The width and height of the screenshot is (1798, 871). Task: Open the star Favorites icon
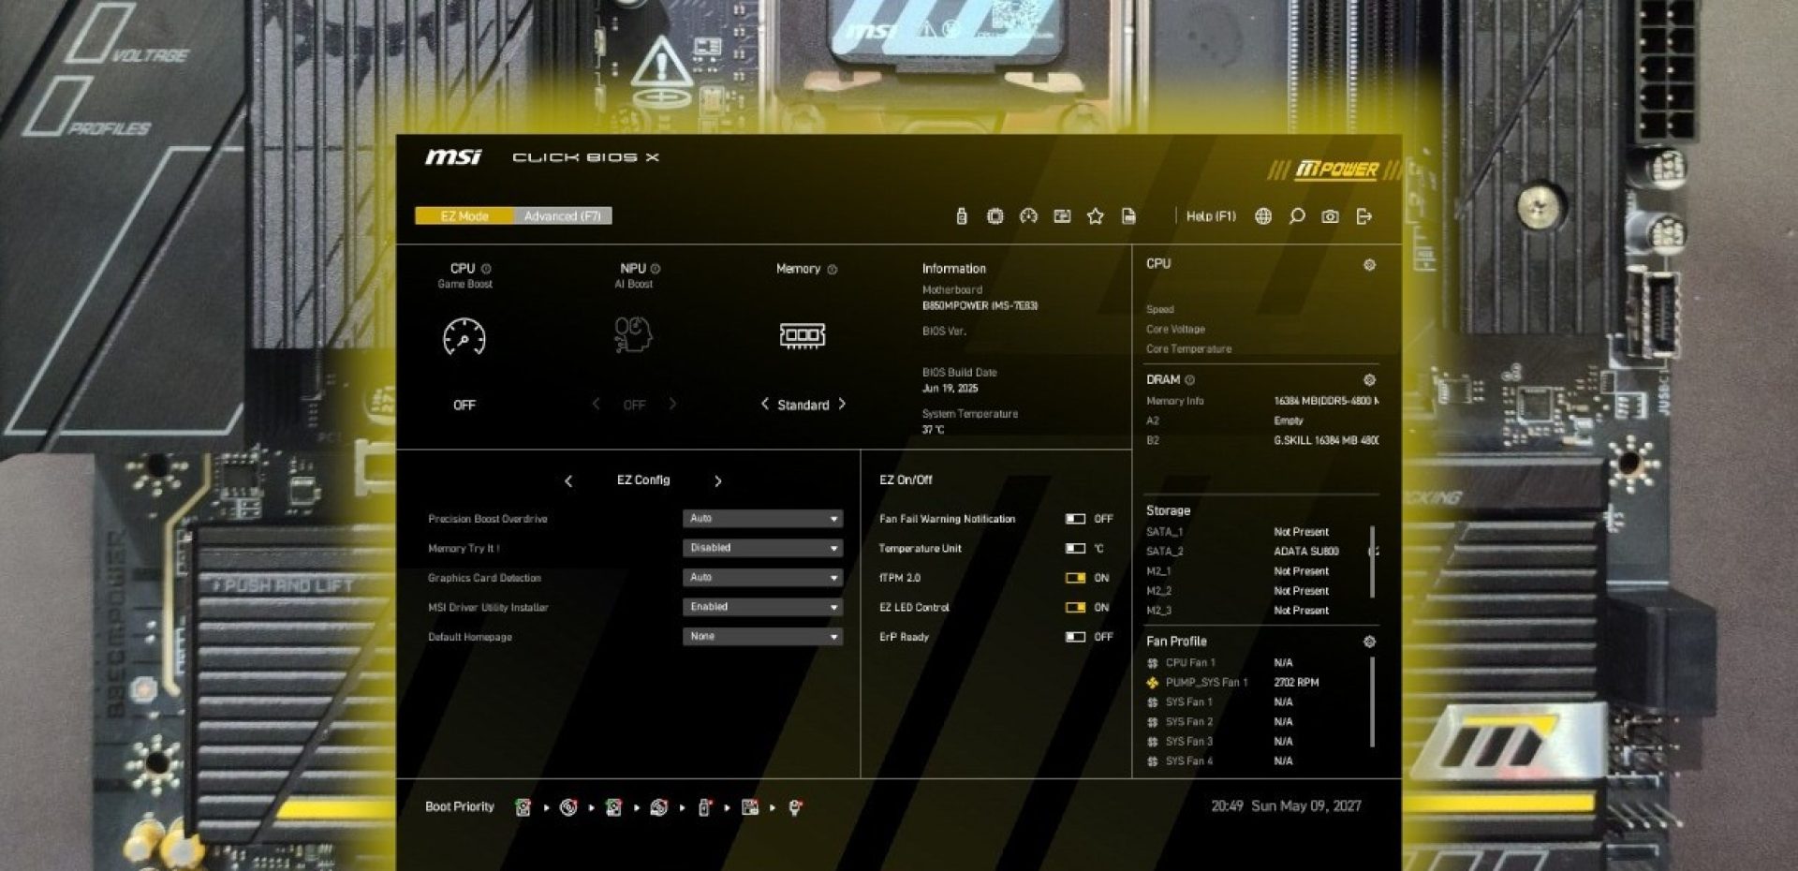tap(1095, 216)
